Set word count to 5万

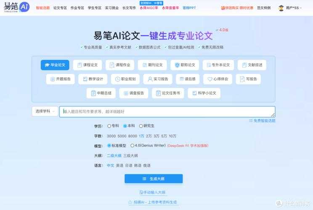point(164,136)
